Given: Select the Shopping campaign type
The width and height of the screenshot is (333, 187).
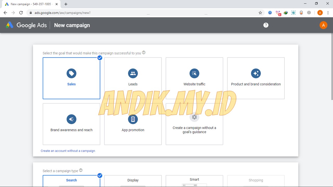Looking at the screenshot, I should 256,181.
